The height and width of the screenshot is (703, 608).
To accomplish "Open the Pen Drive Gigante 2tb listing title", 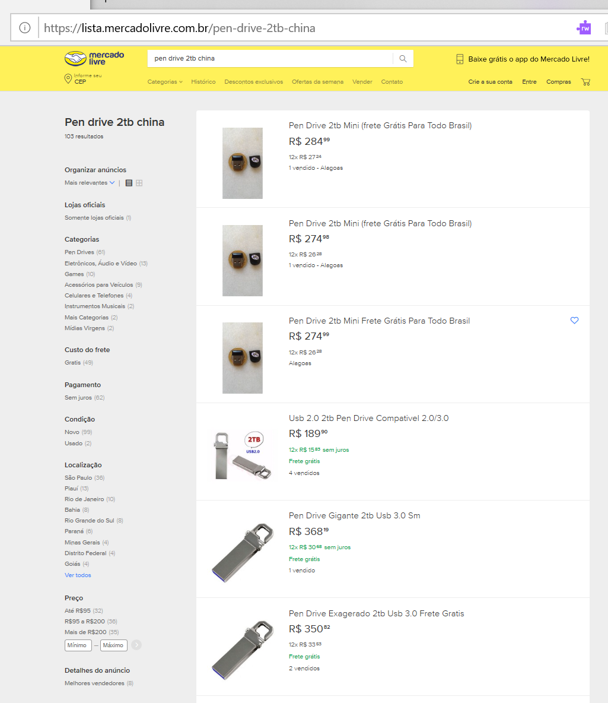I will click(354, 515).
